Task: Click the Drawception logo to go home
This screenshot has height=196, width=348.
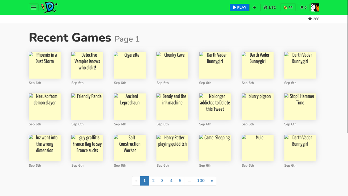Action: [49, 7]
